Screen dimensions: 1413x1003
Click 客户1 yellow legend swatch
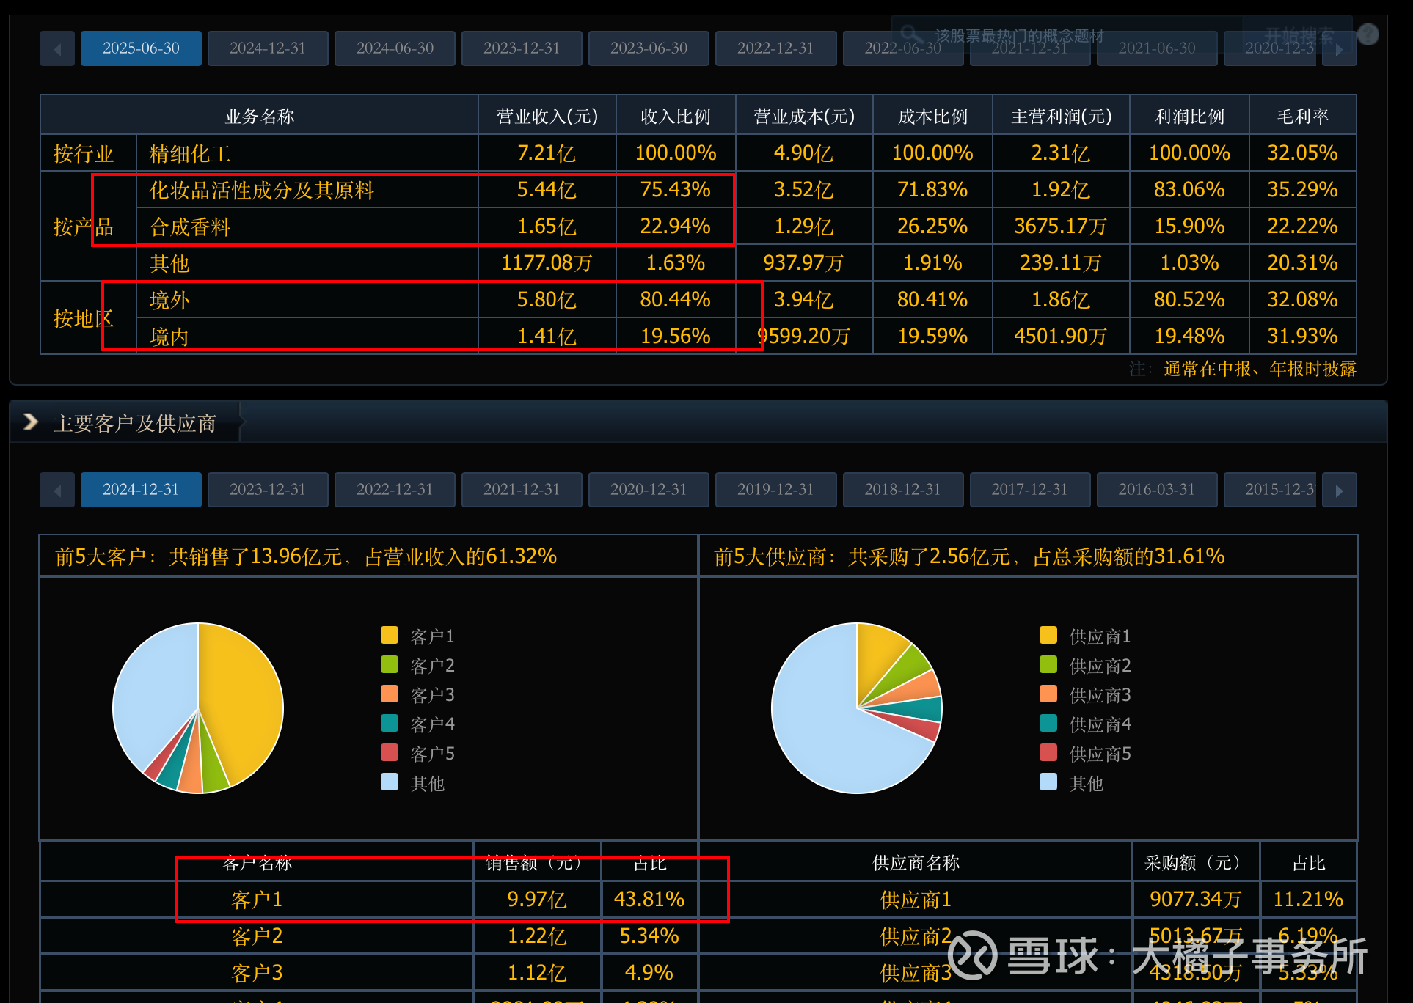click(390, 635)
